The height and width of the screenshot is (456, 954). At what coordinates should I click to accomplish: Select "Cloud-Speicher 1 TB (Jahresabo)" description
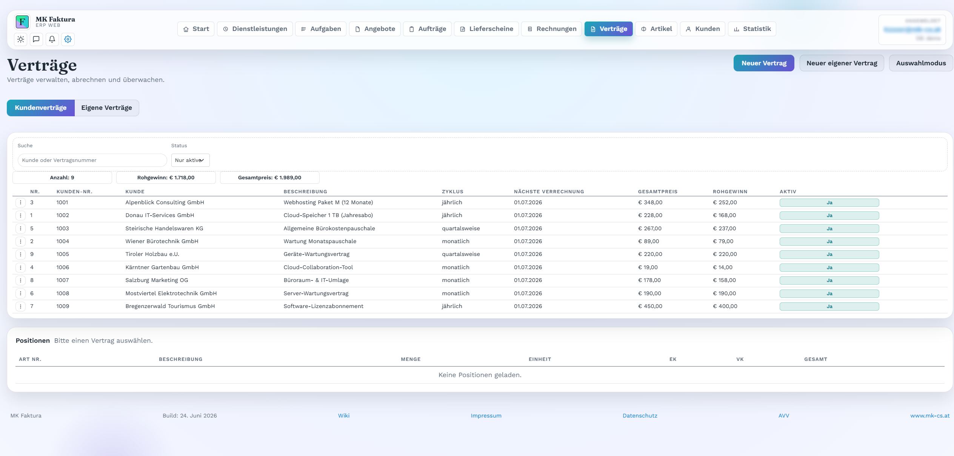coord(328,216)
